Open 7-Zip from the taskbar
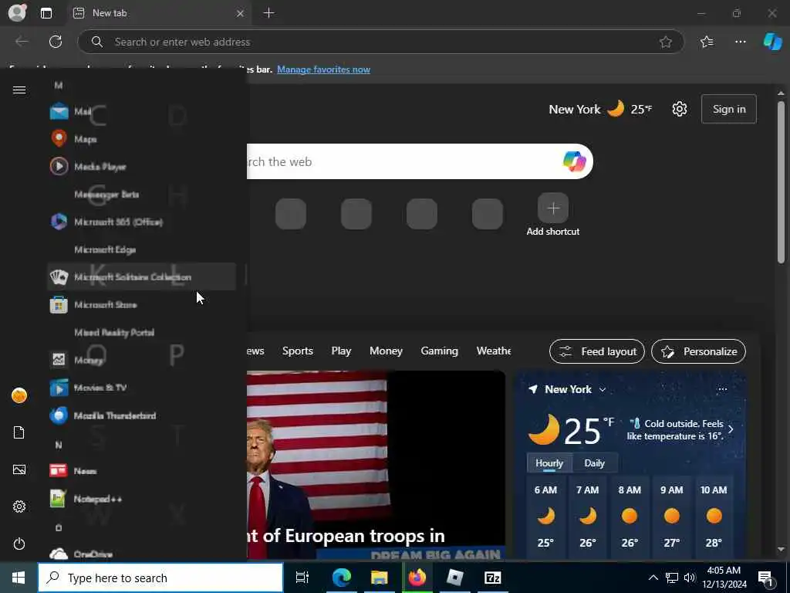This screenshot has width=790, height=593. (492, 578)
